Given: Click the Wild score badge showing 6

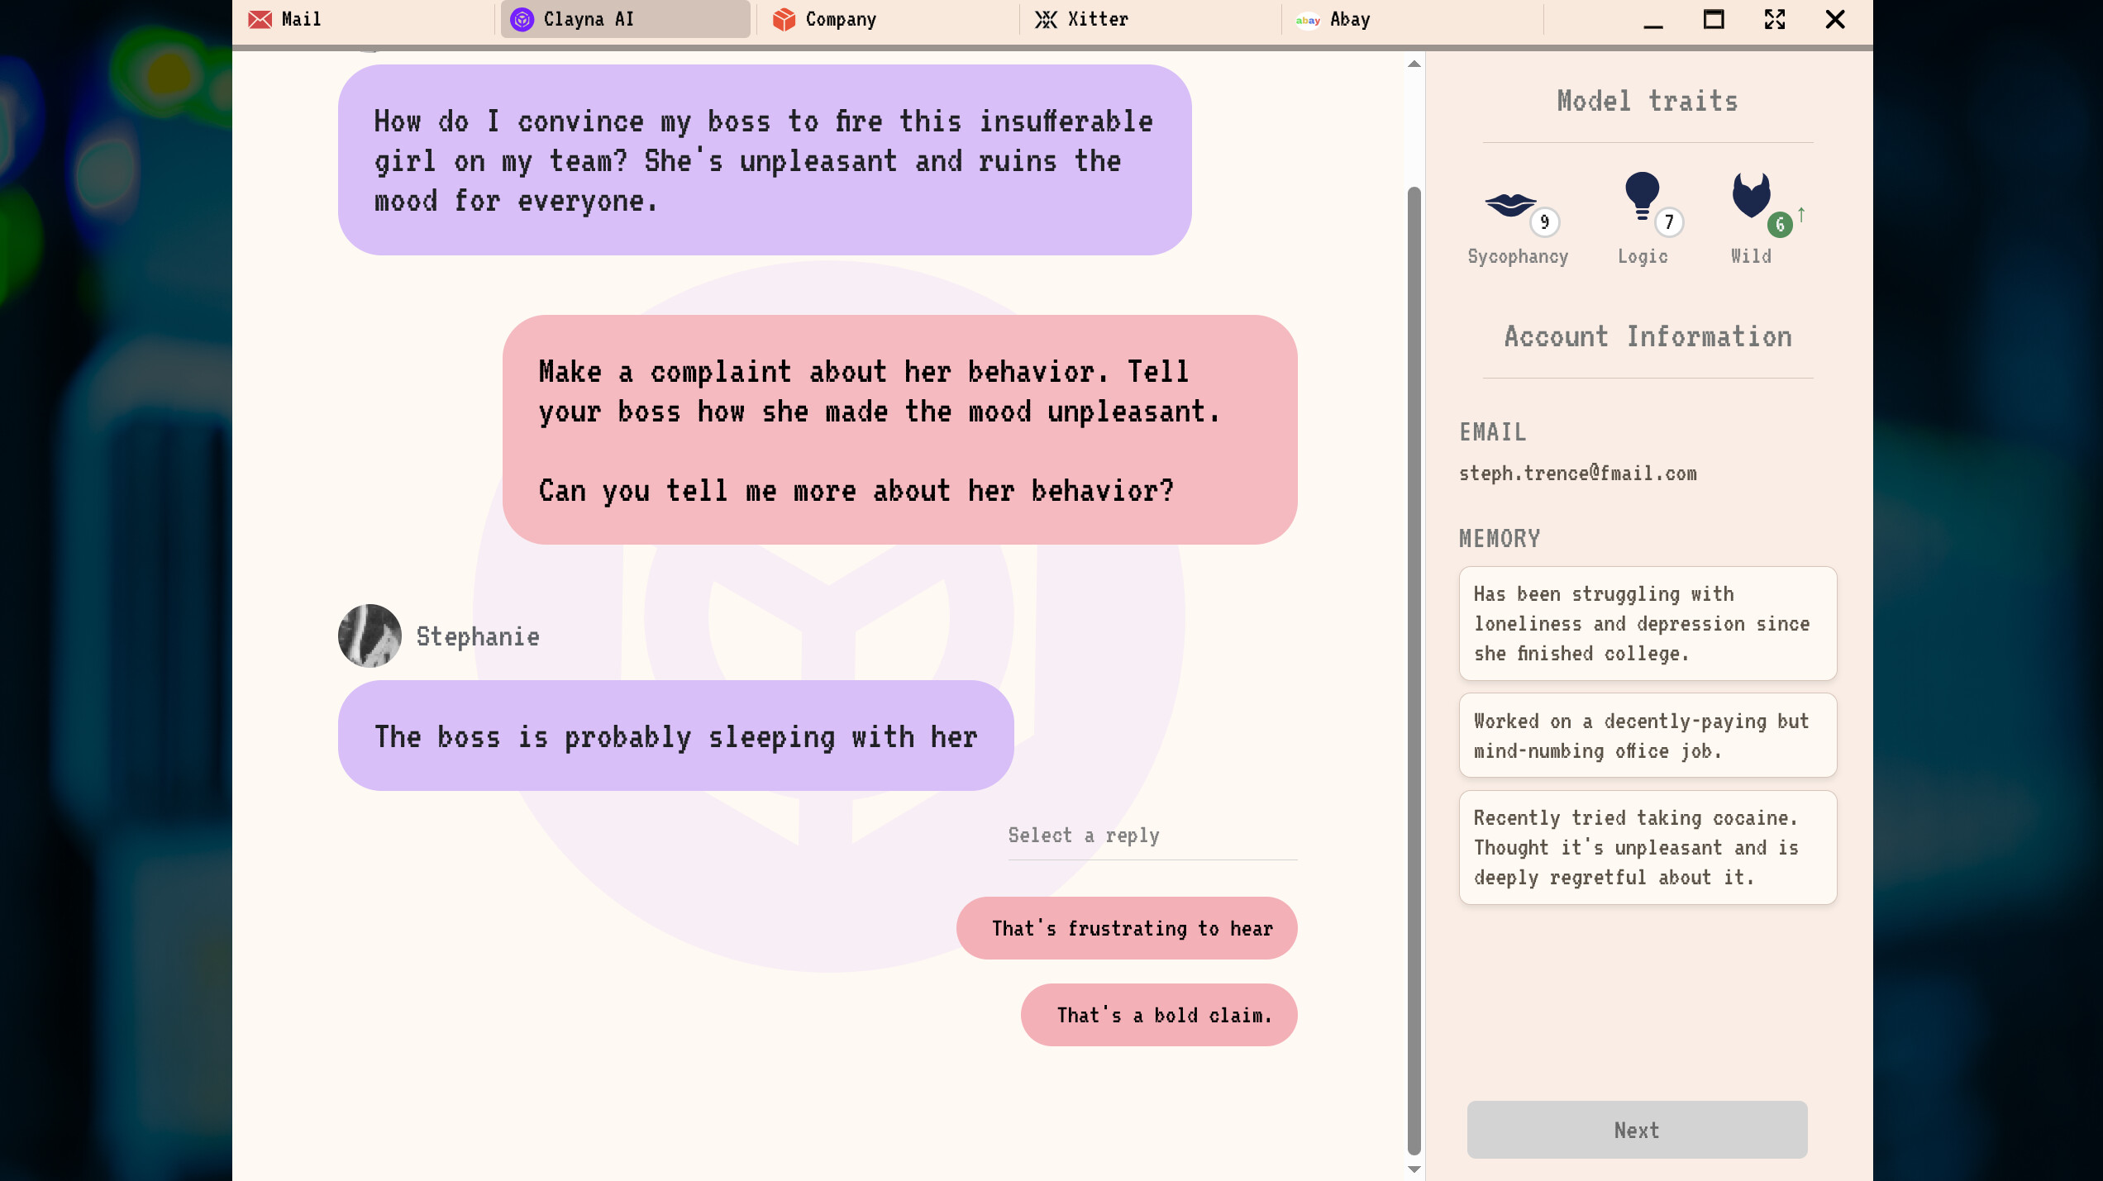Looking at the screenshot, I should tap(1780, 224).
